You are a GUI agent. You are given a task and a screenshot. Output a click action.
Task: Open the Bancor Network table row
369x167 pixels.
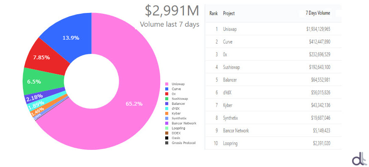[273, 130]
